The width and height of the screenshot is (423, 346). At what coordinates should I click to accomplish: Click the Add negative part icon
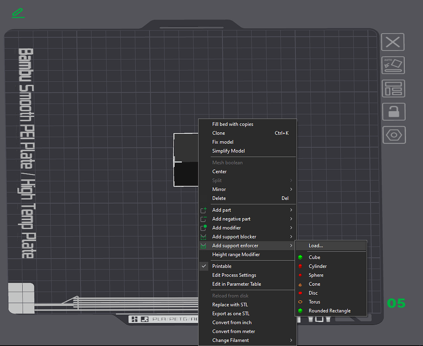[204, 219]
